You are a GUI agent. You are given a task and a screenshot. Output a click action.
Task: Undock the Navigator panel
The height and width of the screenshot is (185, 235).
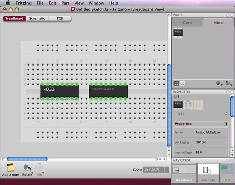click(228, 160)
